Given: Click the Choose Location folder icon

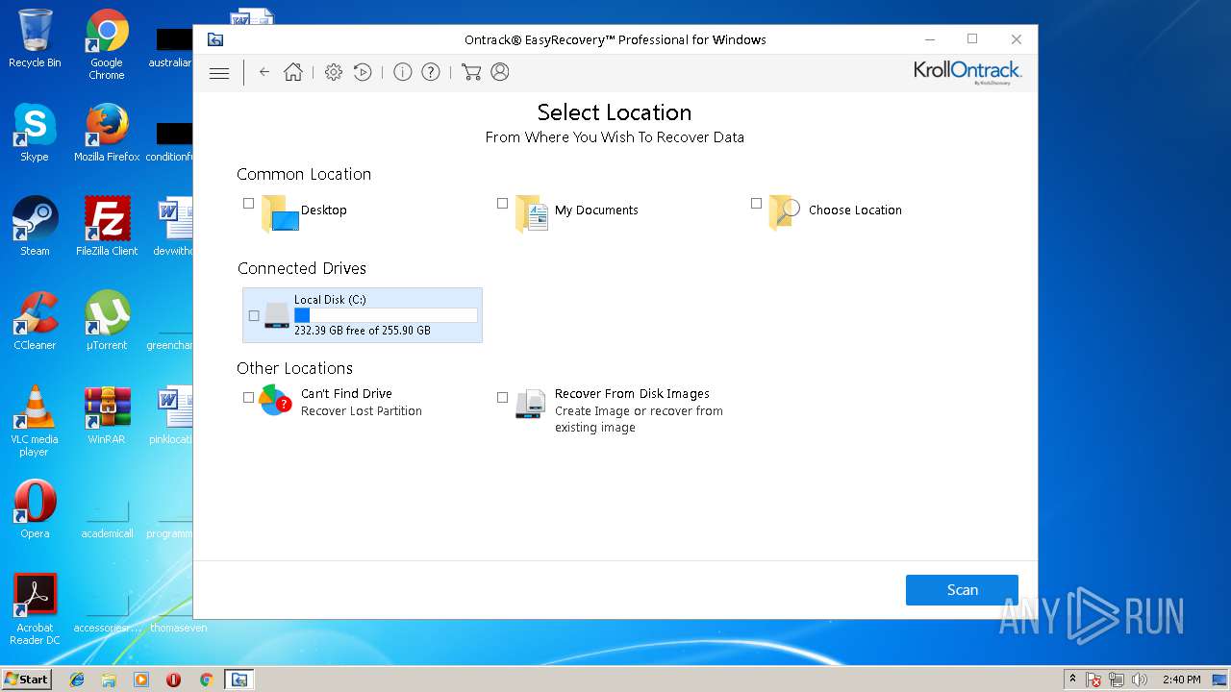Looking at the screenshot, I should pyautogui.click(x=785, y=212).
